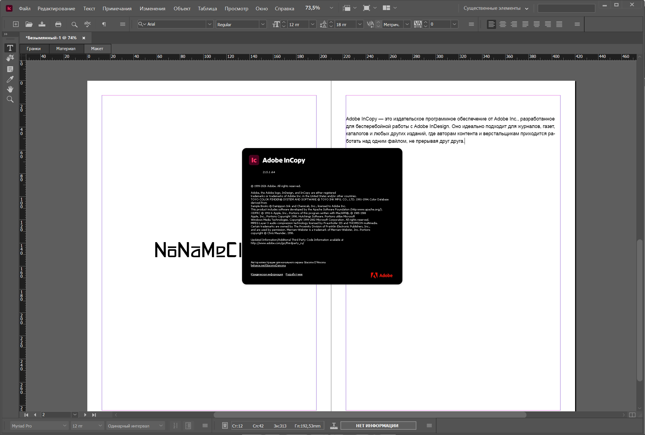The image size is (645, 435).
Task: Click the Юридическая информация link
Action: (x=267, y=274)
